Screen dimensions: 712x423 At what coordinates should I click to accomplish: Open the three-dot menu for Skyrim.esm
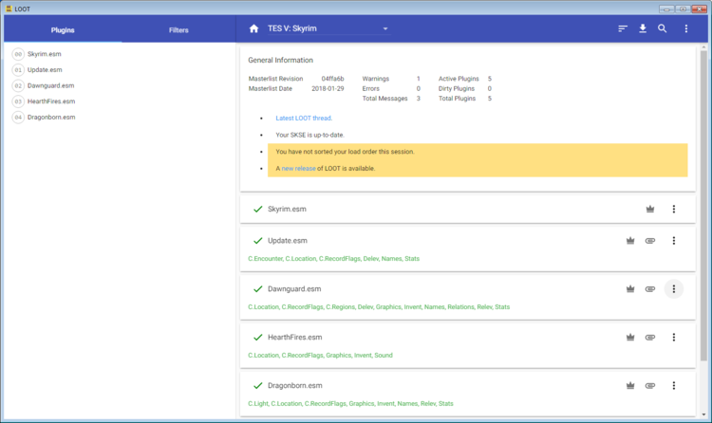(674, 209)
